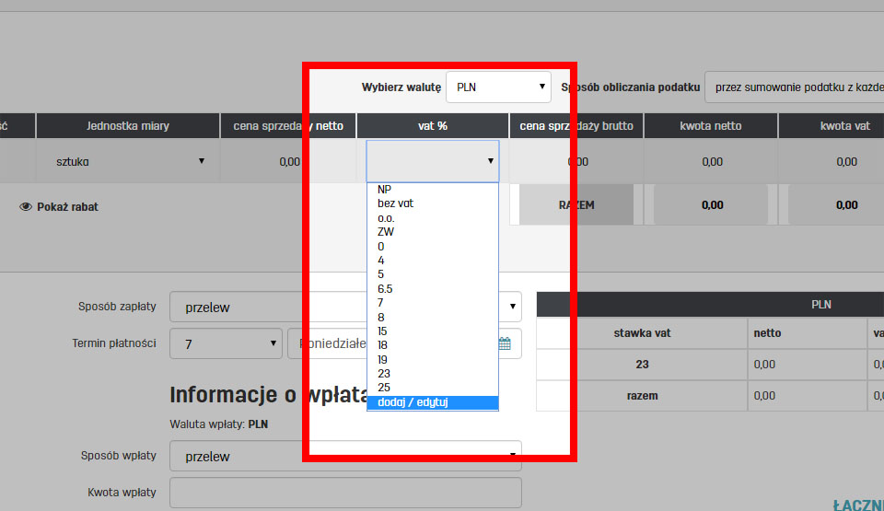The height and width of the screenshot is (511, 884).
Task: Choose bez vat option in vat list
Action: (433, 203)
